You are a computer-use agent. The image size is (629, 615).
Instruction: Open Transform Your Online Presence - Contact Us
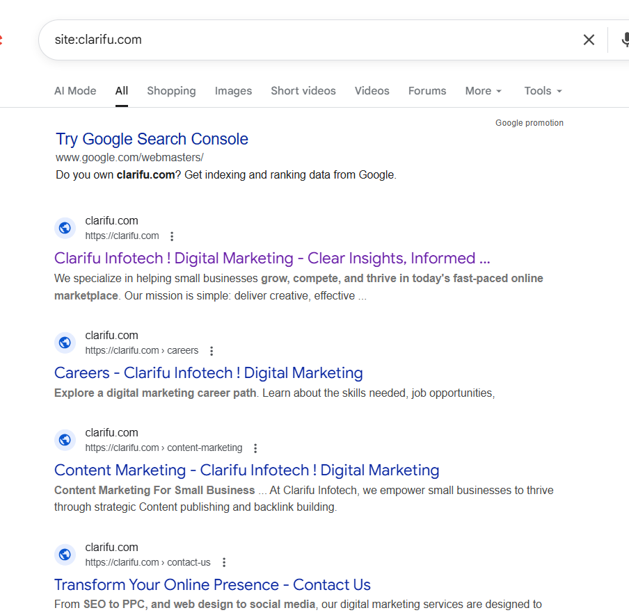[212, 585]
